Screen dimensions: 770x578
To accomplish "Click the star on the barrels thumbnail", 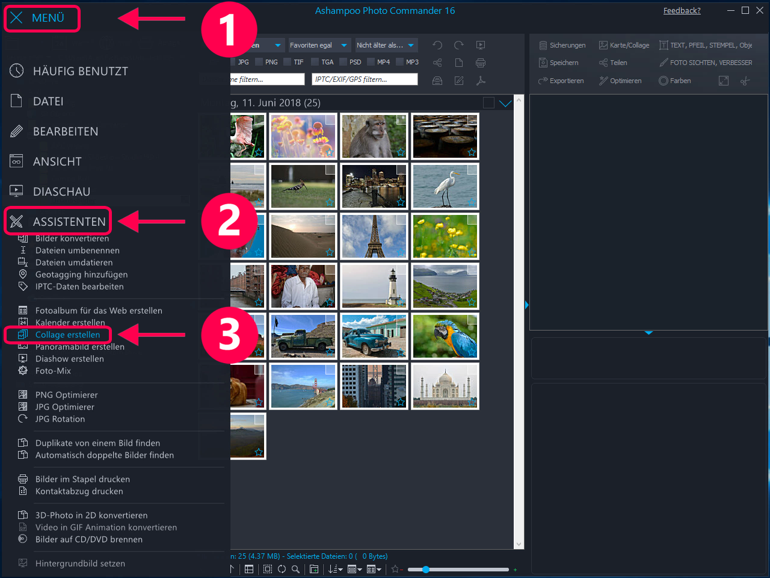I will pyautogui.click(x=472, y=152).
